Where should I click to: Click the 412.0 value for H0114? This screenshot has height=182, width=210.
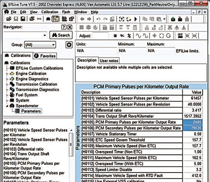[193, 175]
